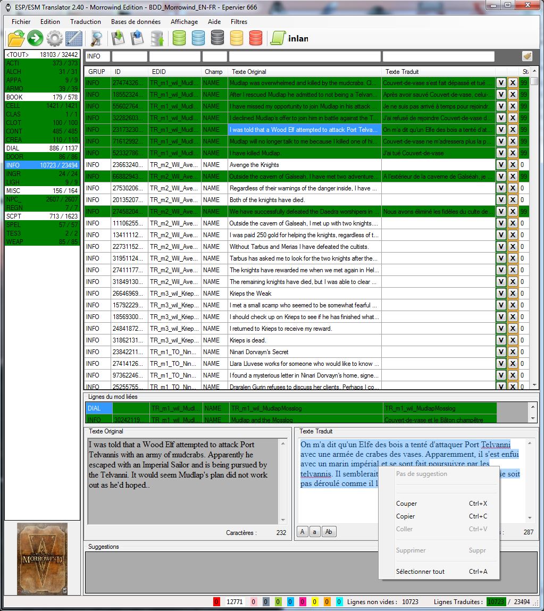Choose Sélectionner tout from the context menu

click(439, 572)
